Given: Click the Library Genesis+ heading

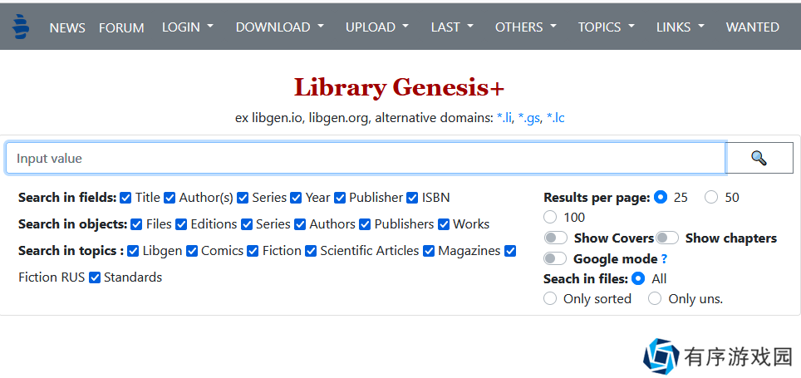Looking at the screenshot, I should click(399, 87).
